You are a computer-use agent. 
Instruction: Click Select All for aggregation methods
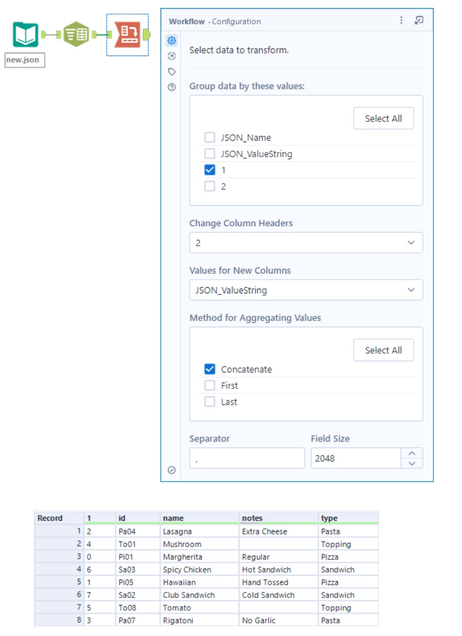click(x=383, y=350)
